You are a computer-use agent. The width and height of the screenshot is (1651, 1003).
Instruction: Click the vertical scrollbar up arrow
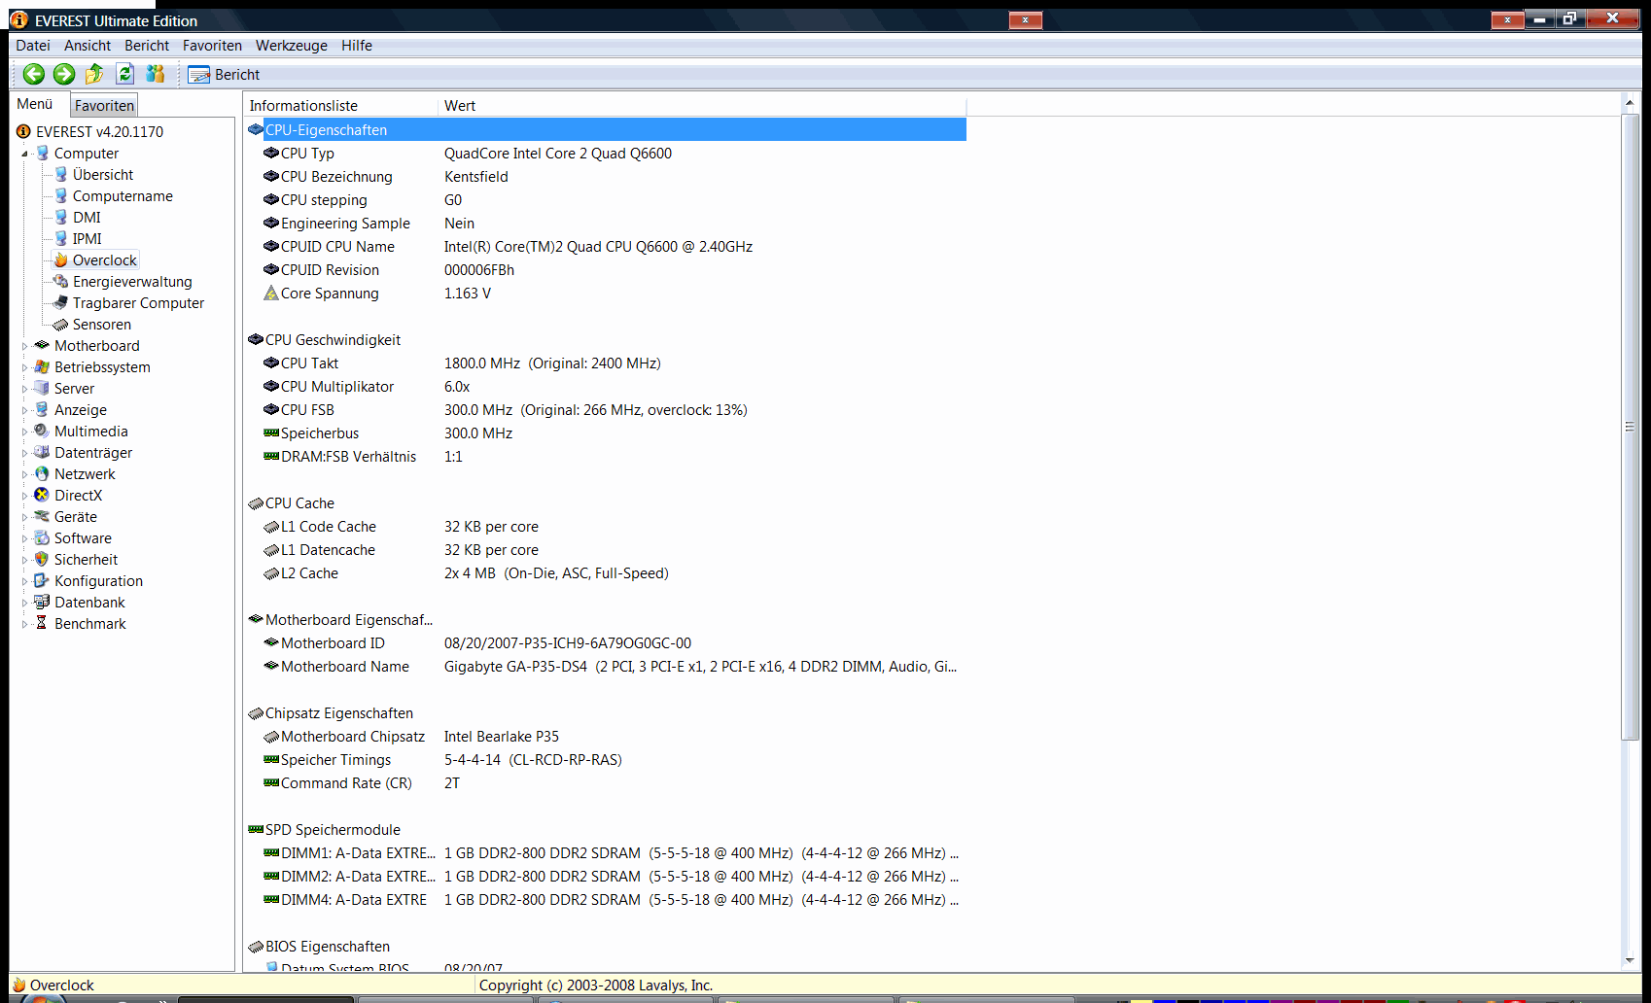[1630, 102]
